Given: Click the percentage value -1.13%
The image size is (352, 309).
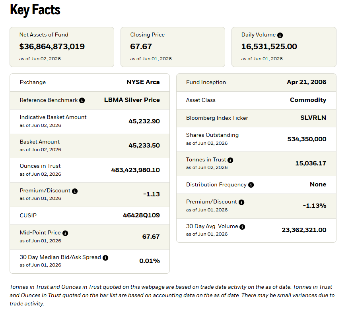Looking at the screenshot, I should [315, 206].
